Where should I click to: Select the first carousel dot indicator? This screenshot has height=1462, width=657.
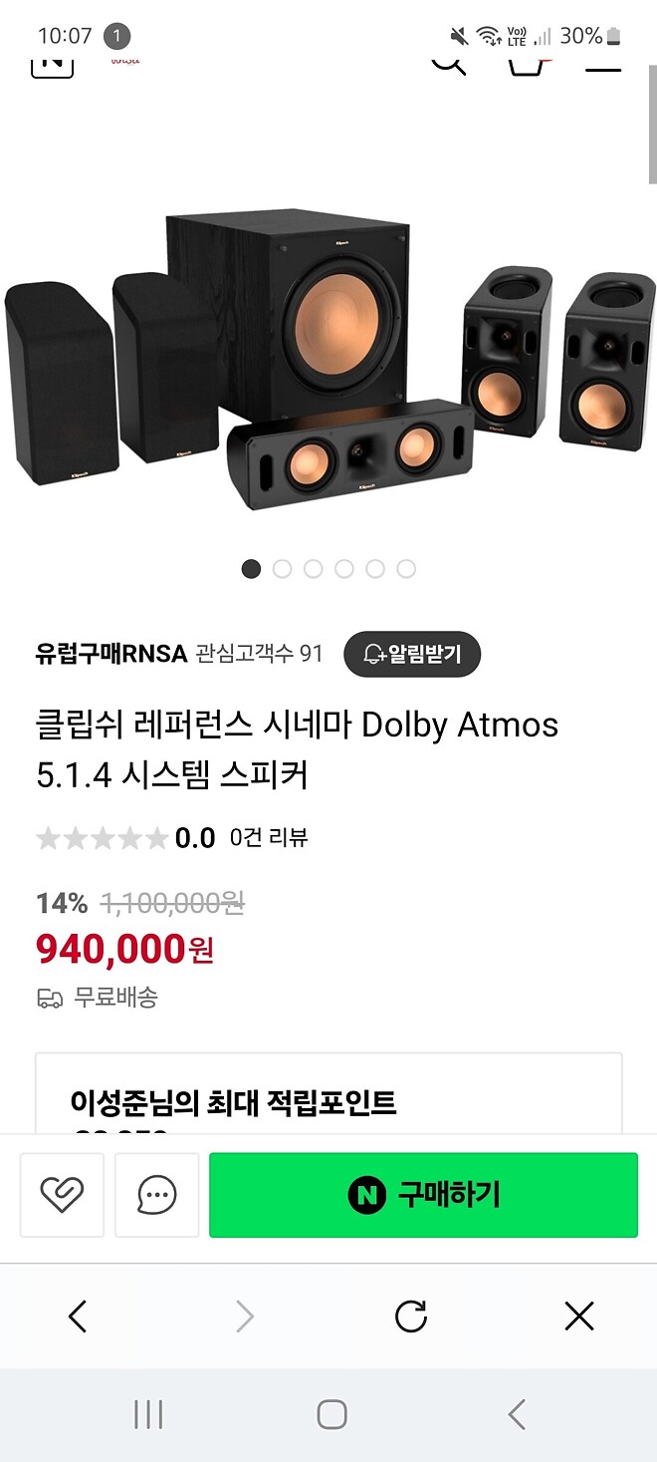click(x=251, y=568)
